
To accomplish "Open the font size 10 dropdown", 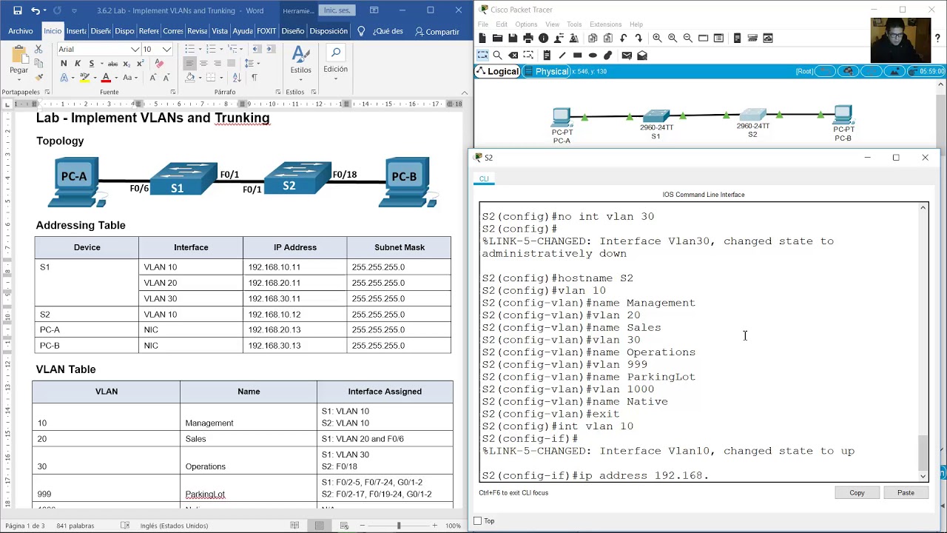I will pyautogui.click(x=167, y=49).
